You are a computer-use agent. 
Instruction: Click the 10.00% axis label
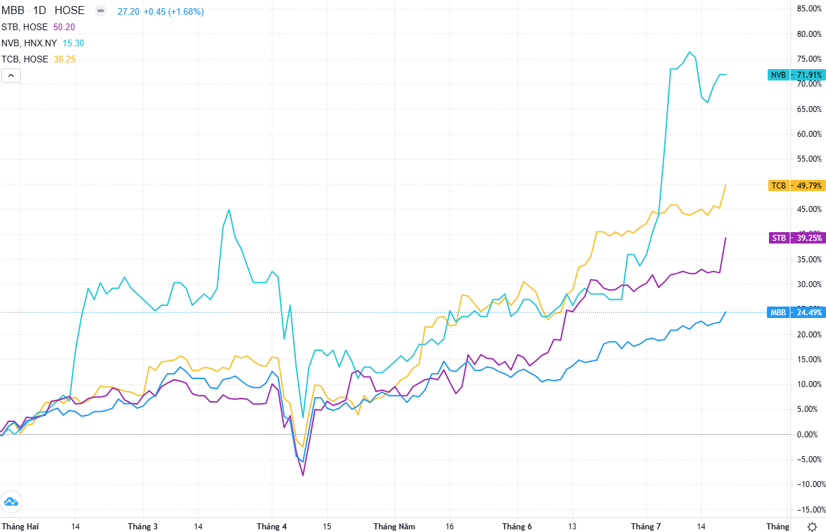(811, 384)
